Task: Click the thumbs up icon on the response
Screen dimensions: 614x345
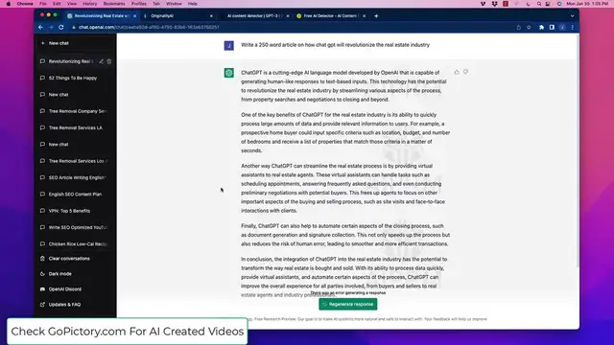Action: 457,72
